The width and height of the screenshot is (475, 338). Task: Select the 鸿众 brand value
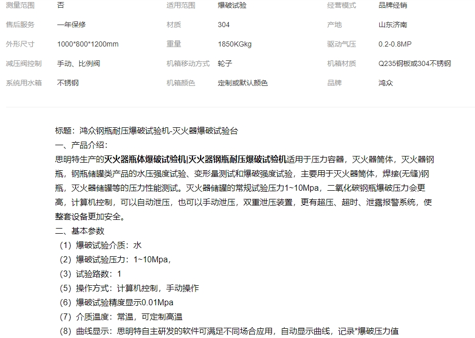coord(385,83)
